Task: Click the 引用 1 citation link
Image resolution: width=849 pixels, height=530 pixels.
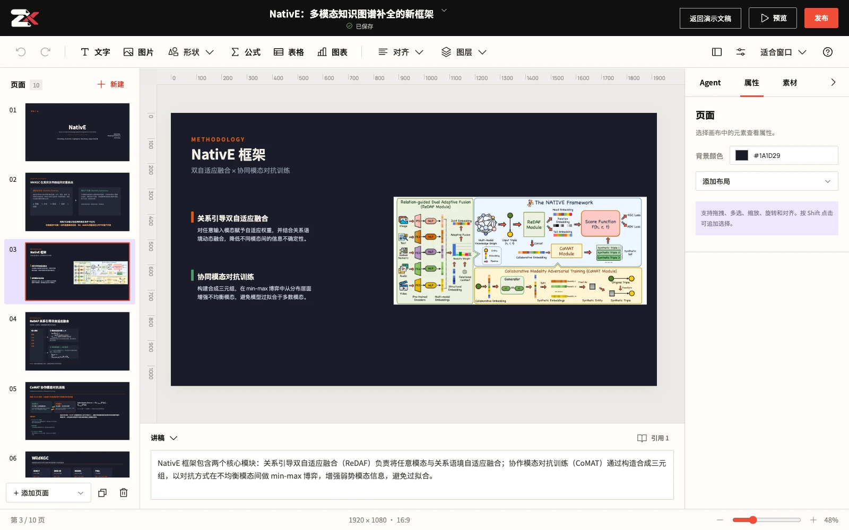Action: (x=653, y=438)
